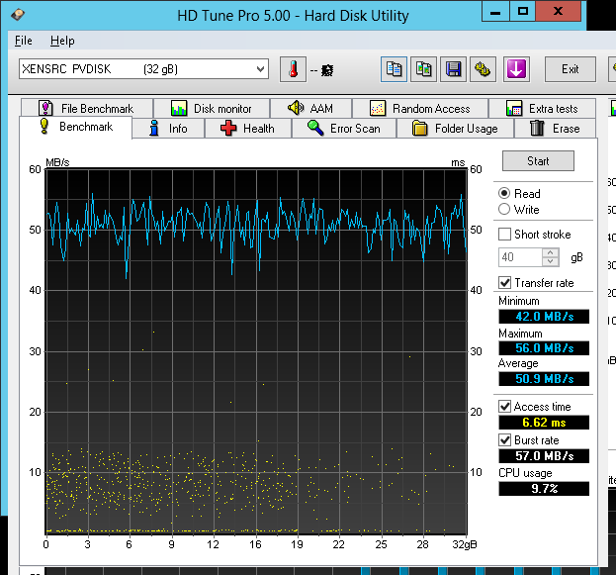
Task: Copy results as text to clipboard
Action: click(x=394, y=69)
